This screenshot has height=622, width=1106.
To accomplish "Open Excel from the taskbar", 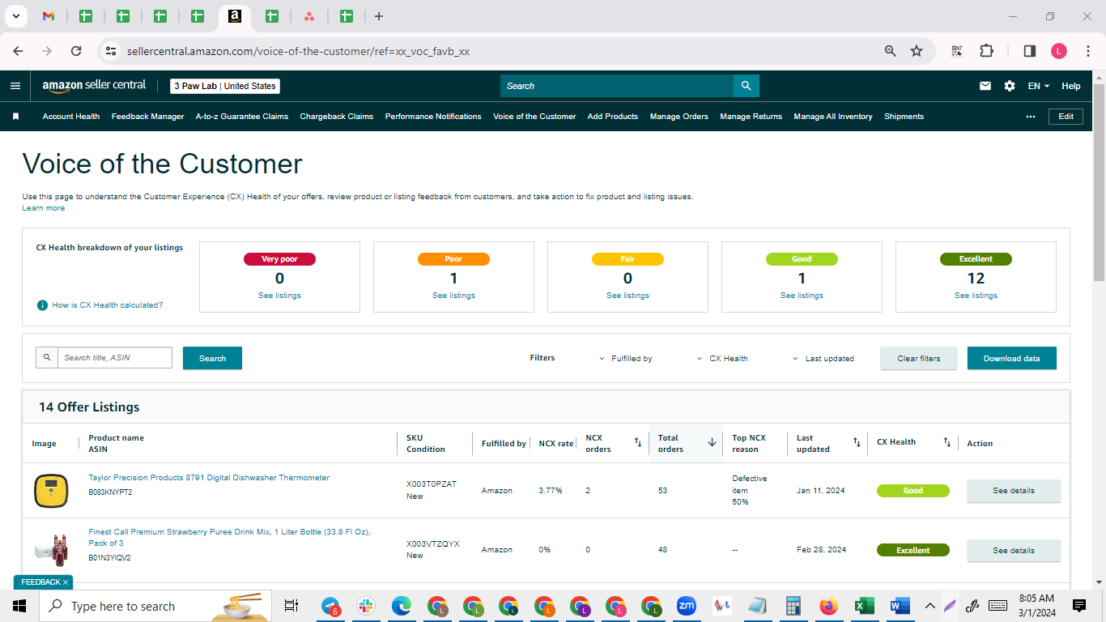I will (x=864, y=606).
